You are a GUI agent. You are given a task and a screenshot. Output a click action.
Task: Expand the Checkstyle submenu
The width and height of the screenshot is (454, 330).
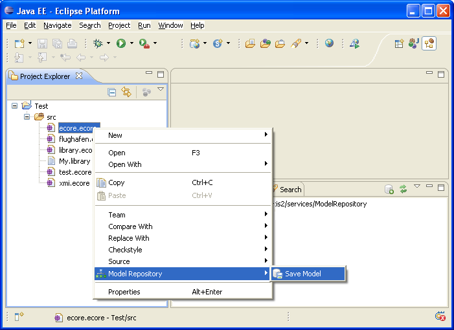click(183, 250)
